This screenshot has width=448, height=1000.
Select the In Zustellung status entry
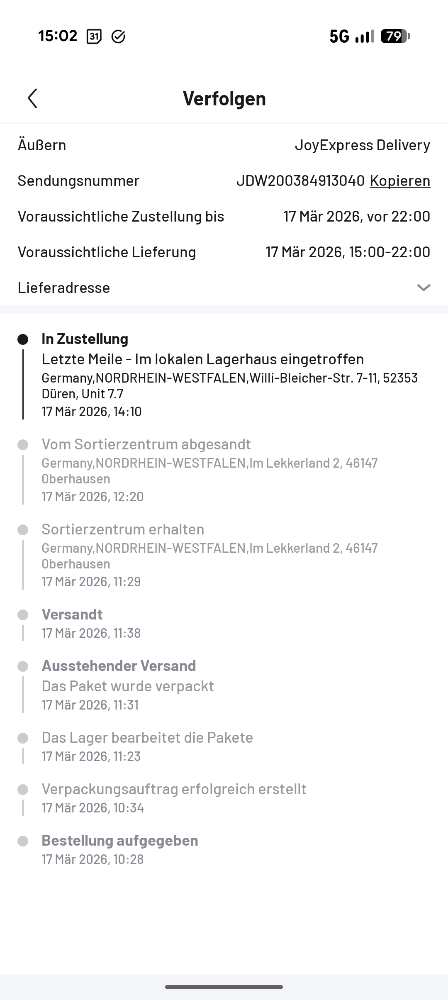pos(85,339)
